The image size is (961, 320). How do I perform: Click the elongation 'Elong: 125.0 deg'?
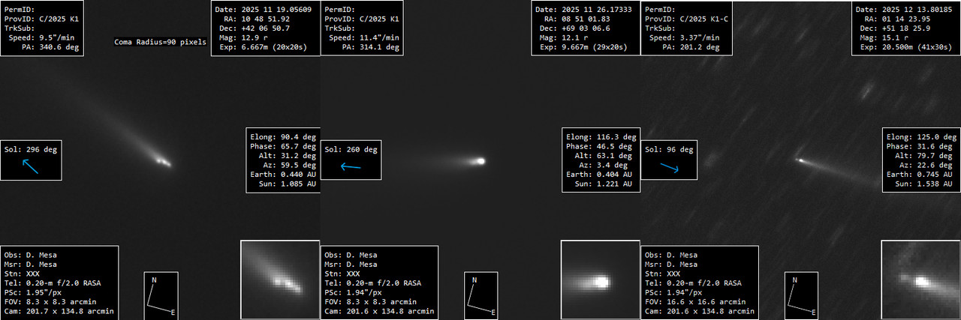coord(922,137)
